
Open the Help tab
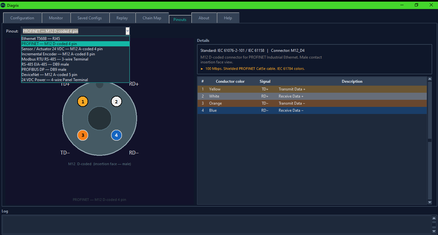(228, 18)
